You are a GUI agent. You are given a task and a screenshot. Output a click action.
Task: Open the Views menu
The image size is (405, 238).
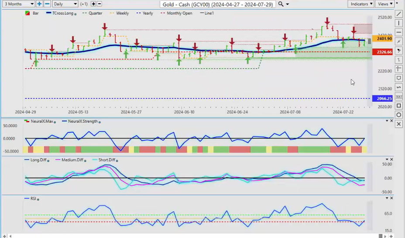click(x=384, y=4)
